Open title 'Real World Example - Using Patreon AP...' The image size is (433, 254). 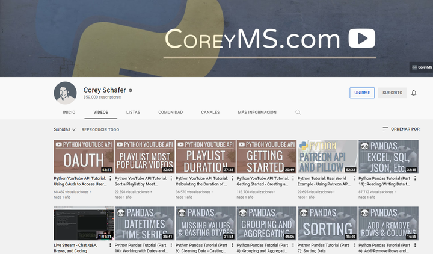(x=324, y=181)
